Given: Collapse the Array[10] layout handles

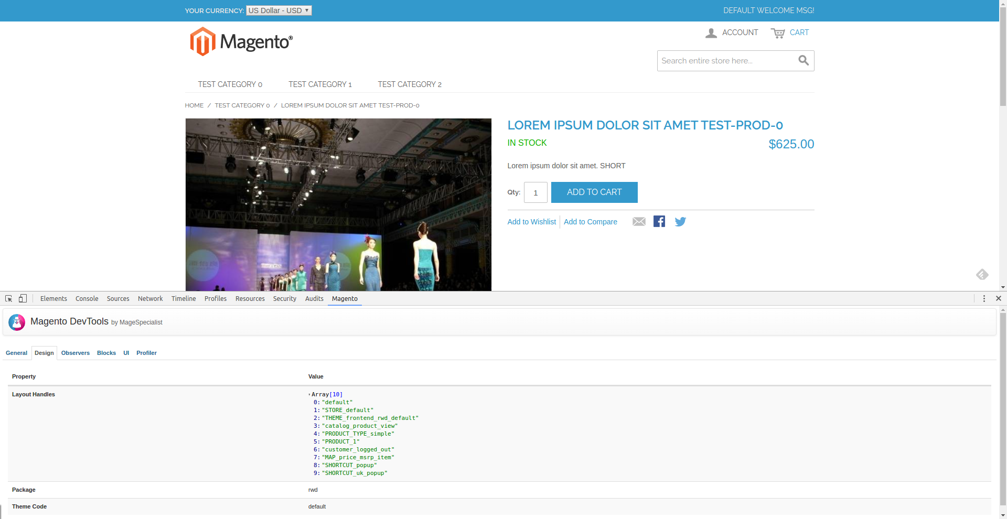Looking at the screenshot, I should [x=309, y=394].
